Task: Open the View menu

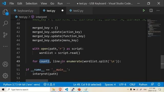Action: point(44,3)
